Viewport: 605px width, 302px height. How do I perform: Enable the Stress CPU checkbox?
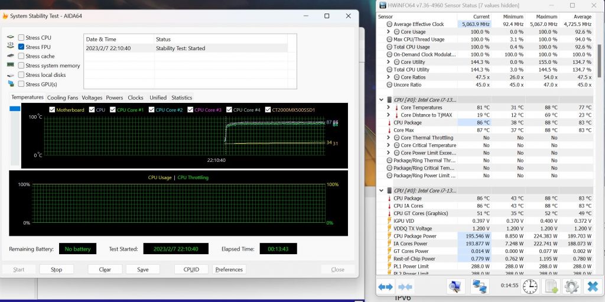[x=21, y=38]
